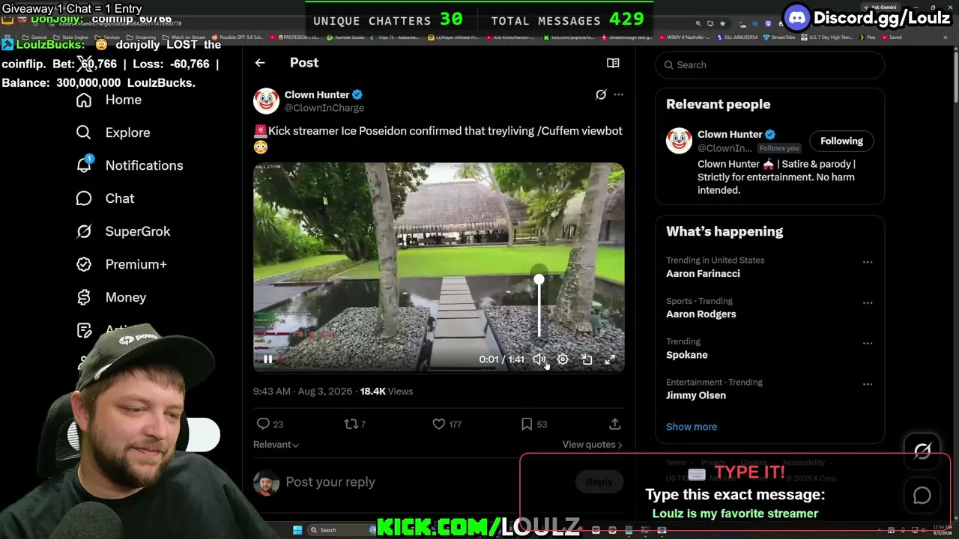Open Chat in the X sidebar
The image size is (959, 539).
106,198
